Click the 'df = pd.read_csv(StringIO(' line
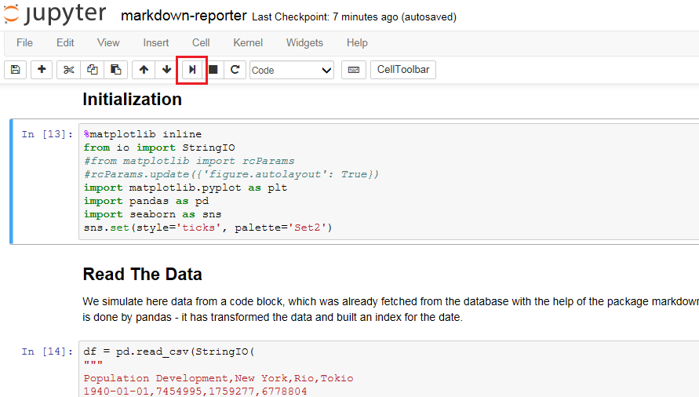 click(169, 351)
